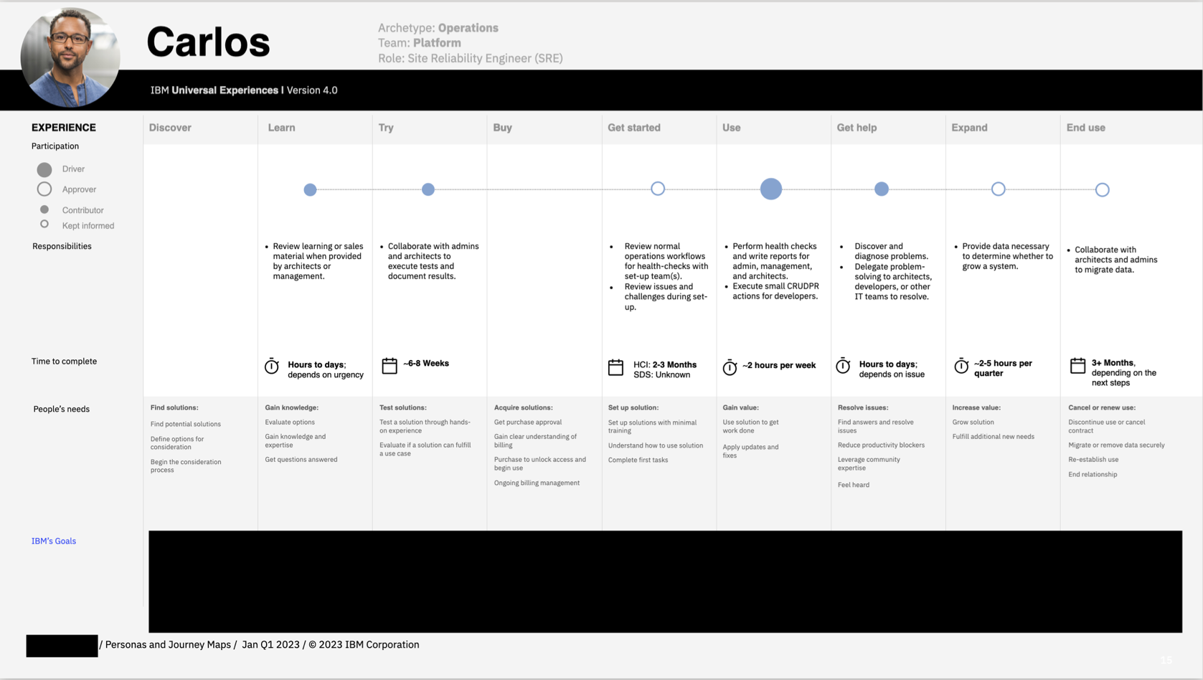The width and height of the screenshot is (1203, 680).
Task: Select the large Use stage timeline dot
Action: pyautogui.click(x=771, y=189)
